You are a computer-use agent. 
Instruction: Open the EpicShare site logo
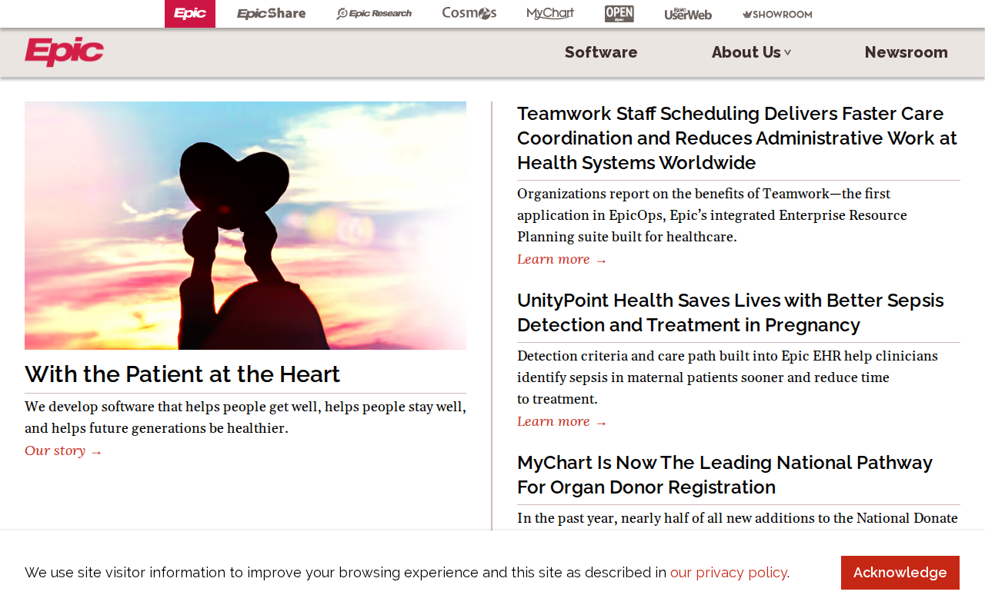(271, 14)
